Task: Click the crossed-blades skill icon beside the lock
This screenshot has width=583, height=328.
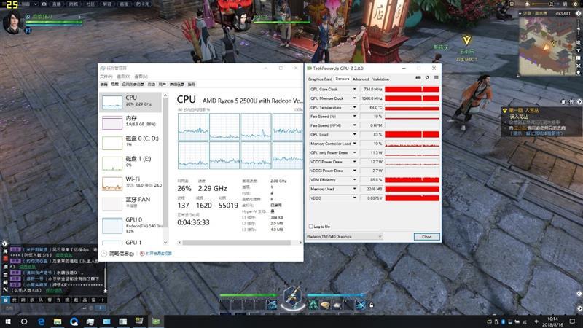Action: pyautogui.click(x=361, y=305)
